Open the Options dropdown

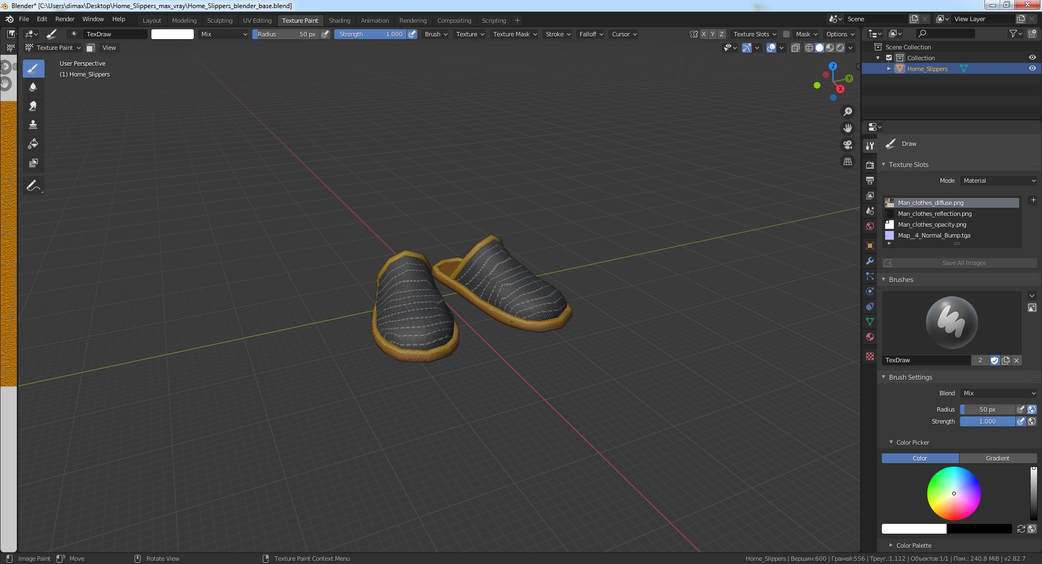840,34
